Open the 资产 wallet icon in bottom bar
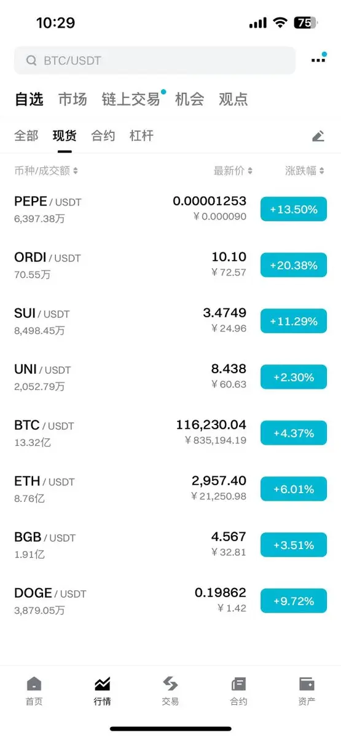 (307, 684)
